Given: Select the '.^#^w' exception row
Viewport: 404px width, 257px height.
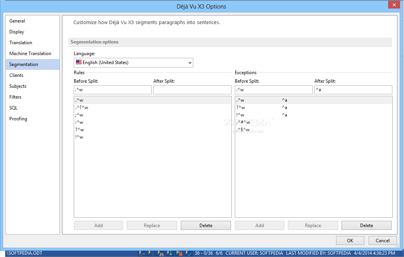Looking at the screenshot, I should (314, 122).
